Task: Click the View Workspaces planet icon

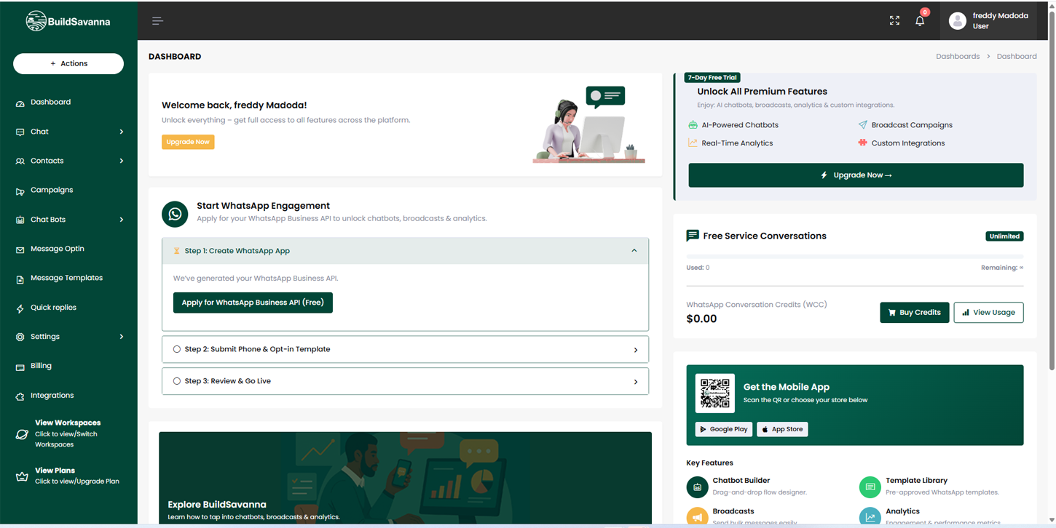Action: coord(22,434)
